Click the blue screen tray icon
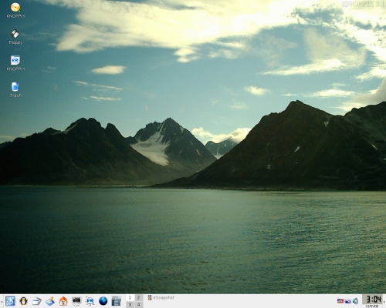The width and height of the screenshot is (386, 308). point(348,301)
